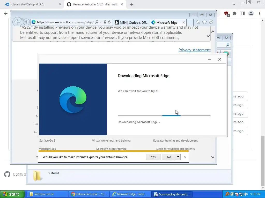The height and width of the screenshot is (198, 265).
Task: Open a new Chrome tab
Action: pyautogui.click(x=132, y=4)
